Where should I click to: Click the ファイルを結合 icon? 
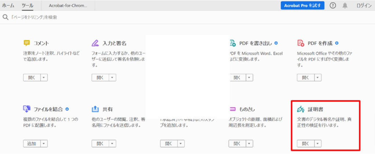pyautogui.click(x=27, y=109)
